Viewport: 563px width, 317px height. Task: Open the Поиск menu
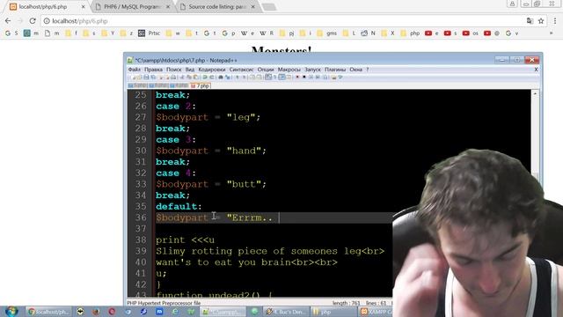pyautogui.click(x=174, y=70)
